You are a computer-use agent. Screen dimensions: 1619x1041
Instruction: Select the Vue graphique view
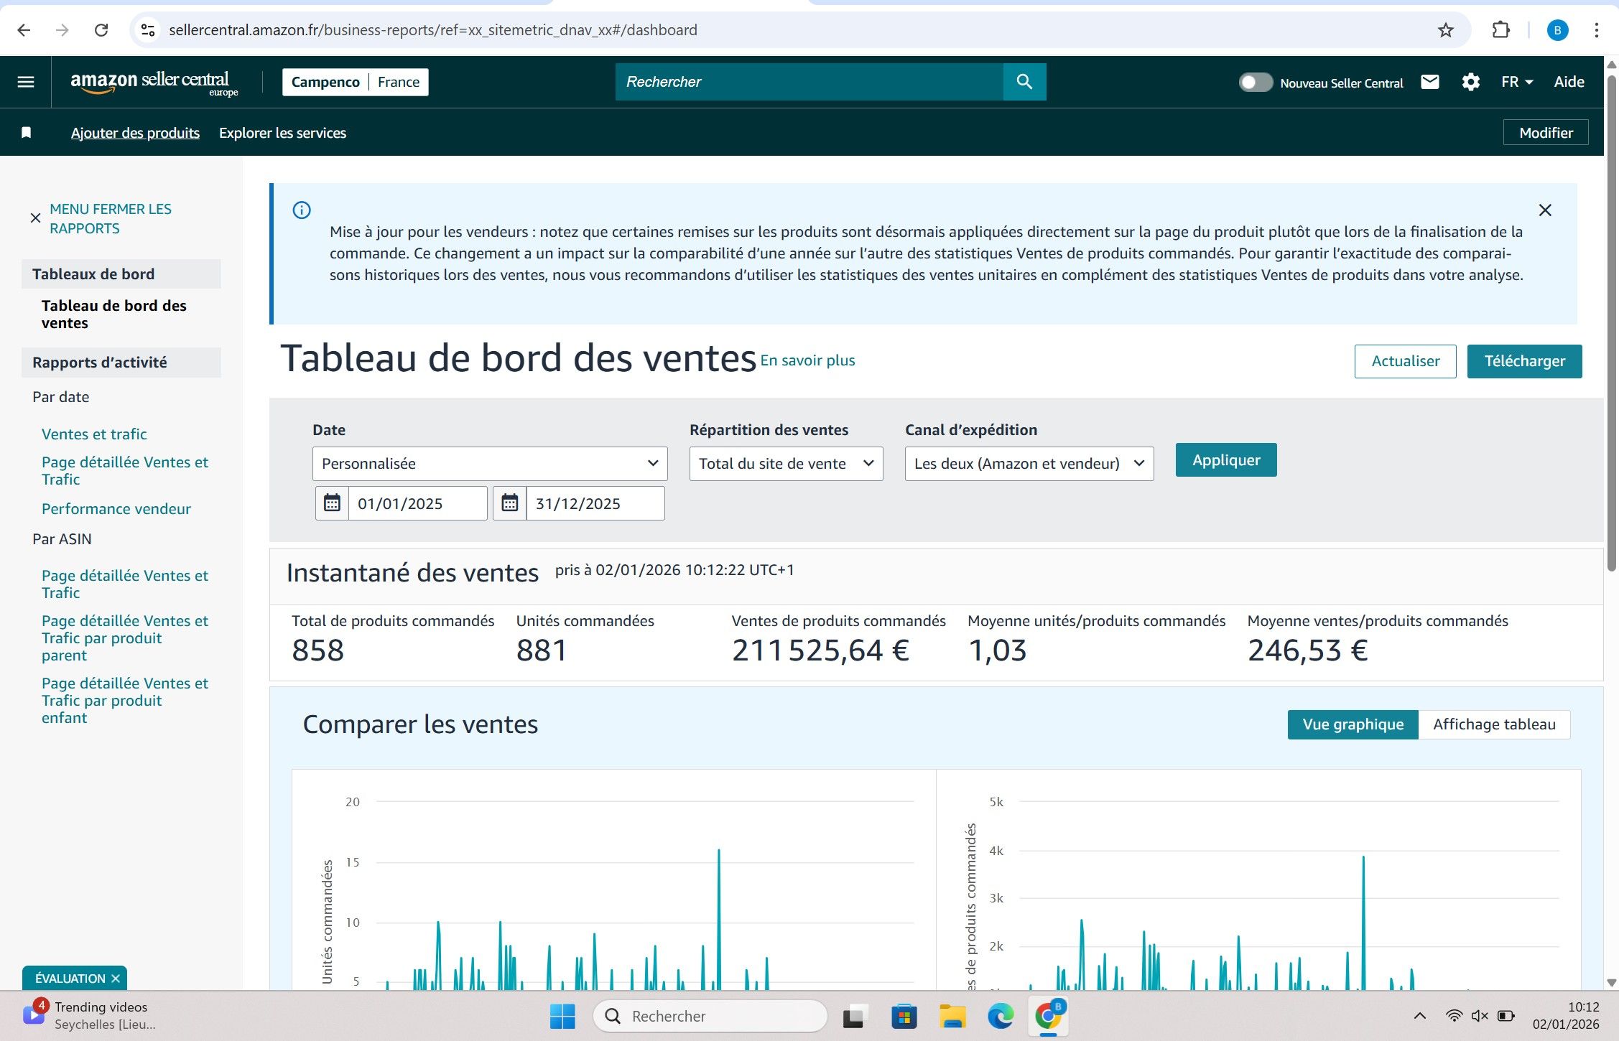point(1353,724)
